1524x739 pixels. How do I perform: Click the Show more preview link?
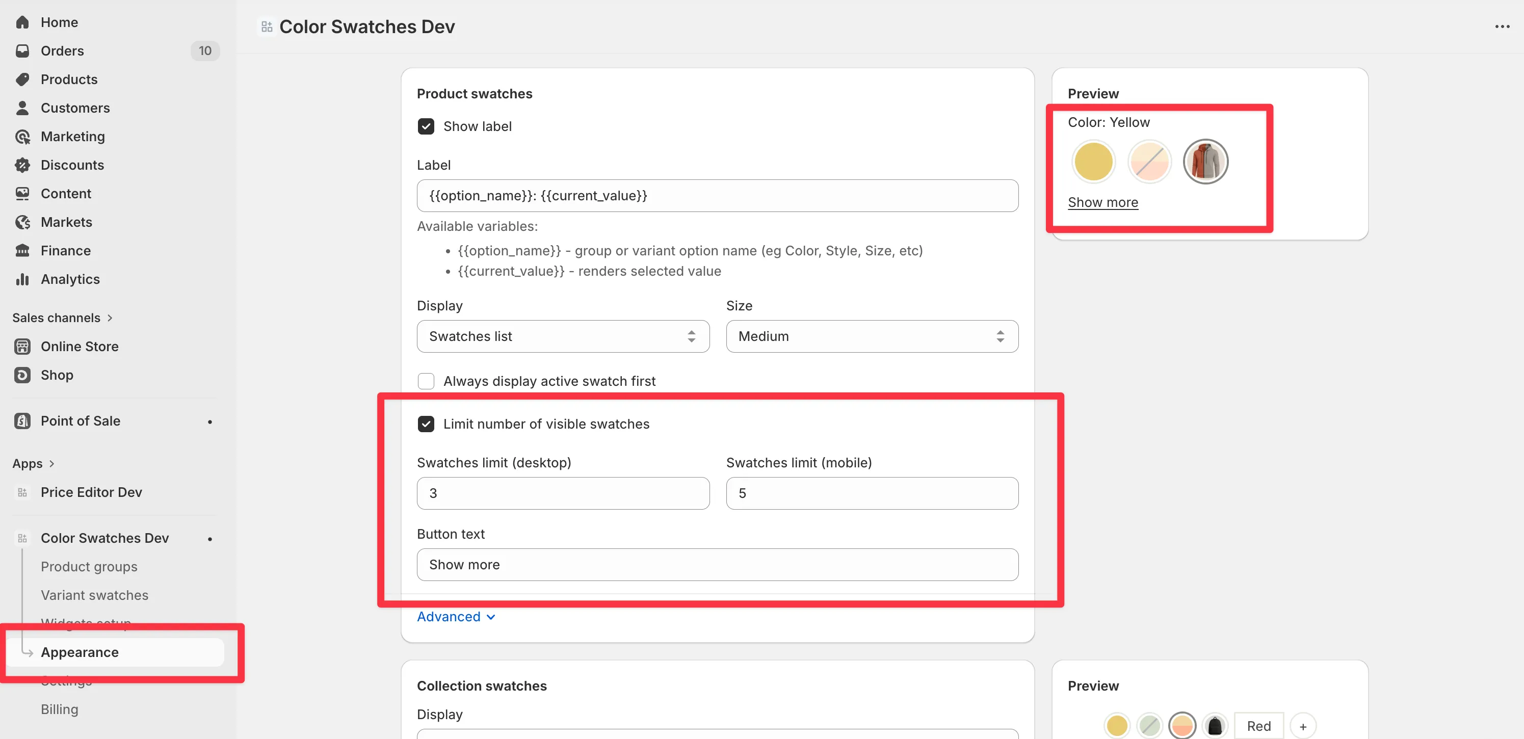point(1103,202)
